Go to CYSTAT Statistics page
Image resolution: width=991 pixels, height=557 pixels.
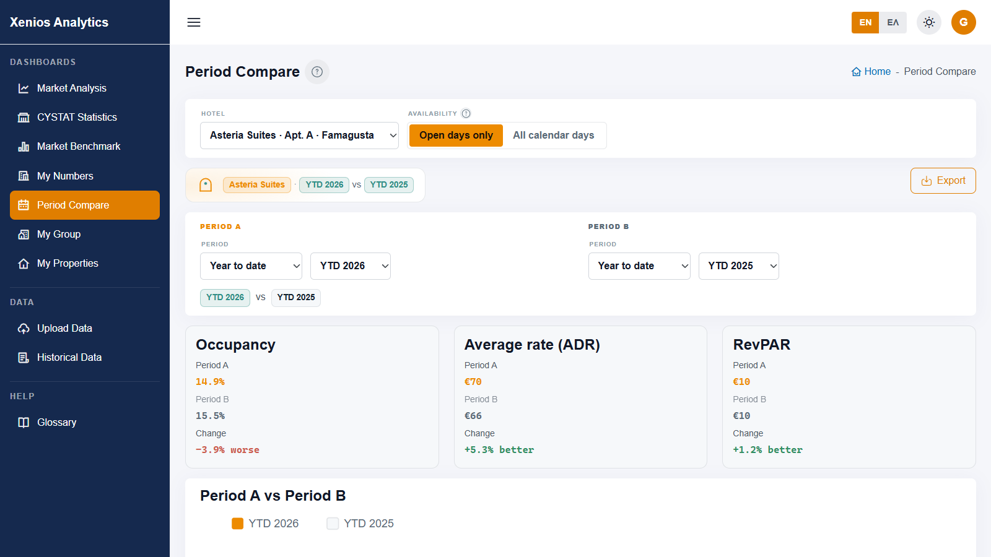85,118
